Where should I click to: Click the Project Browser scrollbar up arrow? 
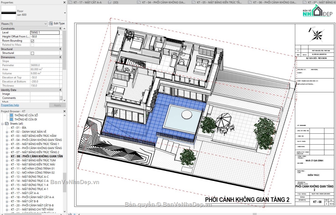point(65,115)
